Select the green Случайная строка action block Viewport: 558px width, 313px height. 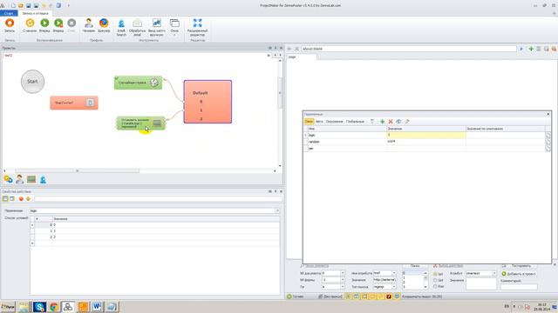tap(138, 83)
